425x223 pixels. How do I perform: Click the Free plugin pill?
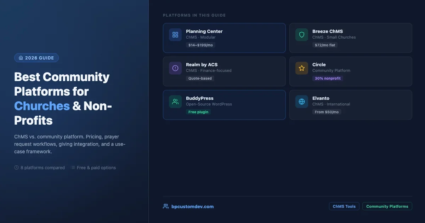[x=198, y=112]
